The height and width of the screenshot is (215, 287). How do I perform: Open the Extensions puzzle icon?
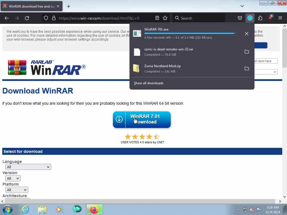[x=260, y=18]
